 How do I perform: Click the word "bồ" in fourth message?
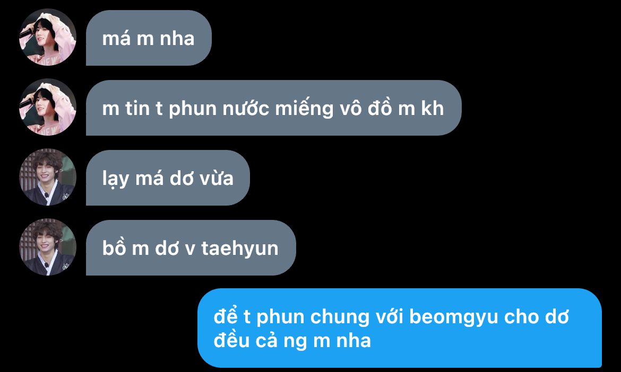click(114, 248)
